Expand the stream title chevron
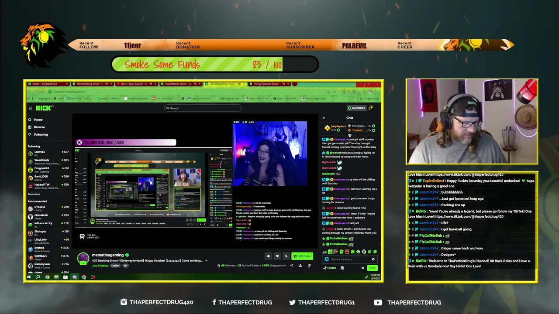The width and height of the screenshot is (559, 314). [x=206, y=261]
